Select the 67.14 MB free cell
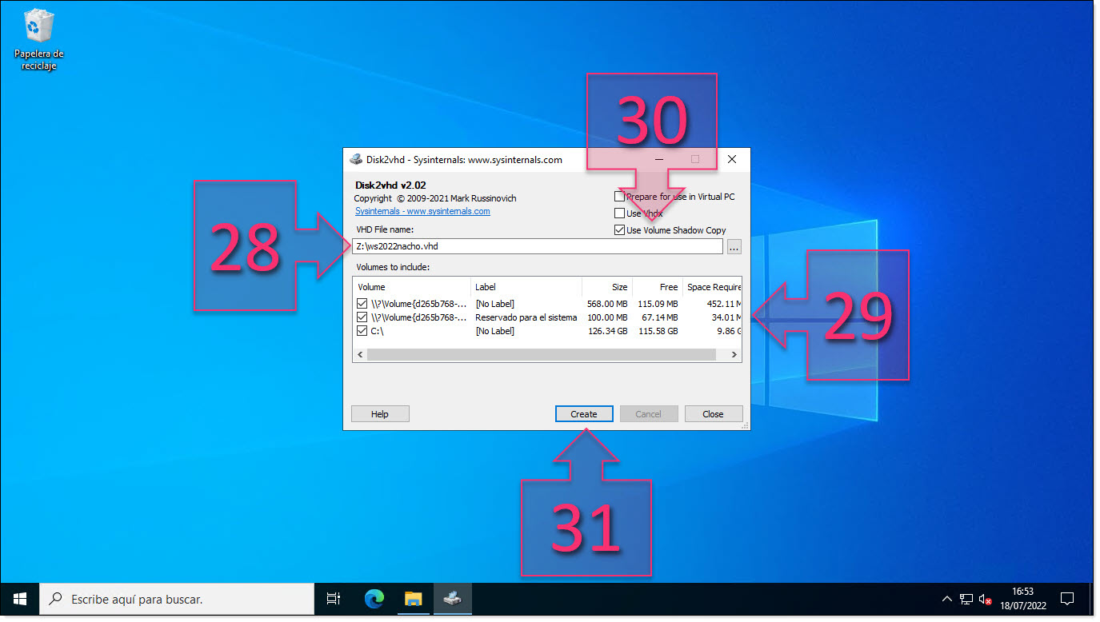1100x622 pixels. [x=660, y=317]
